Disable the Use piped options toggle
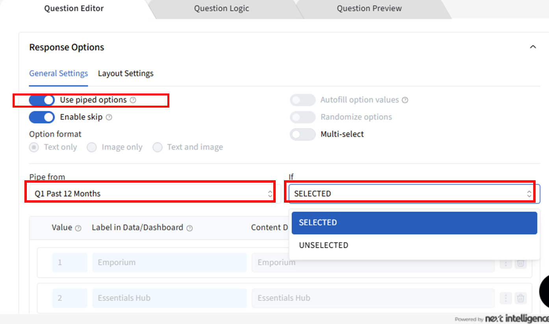Viewport: 549px width, 324px height. point(42,100)
